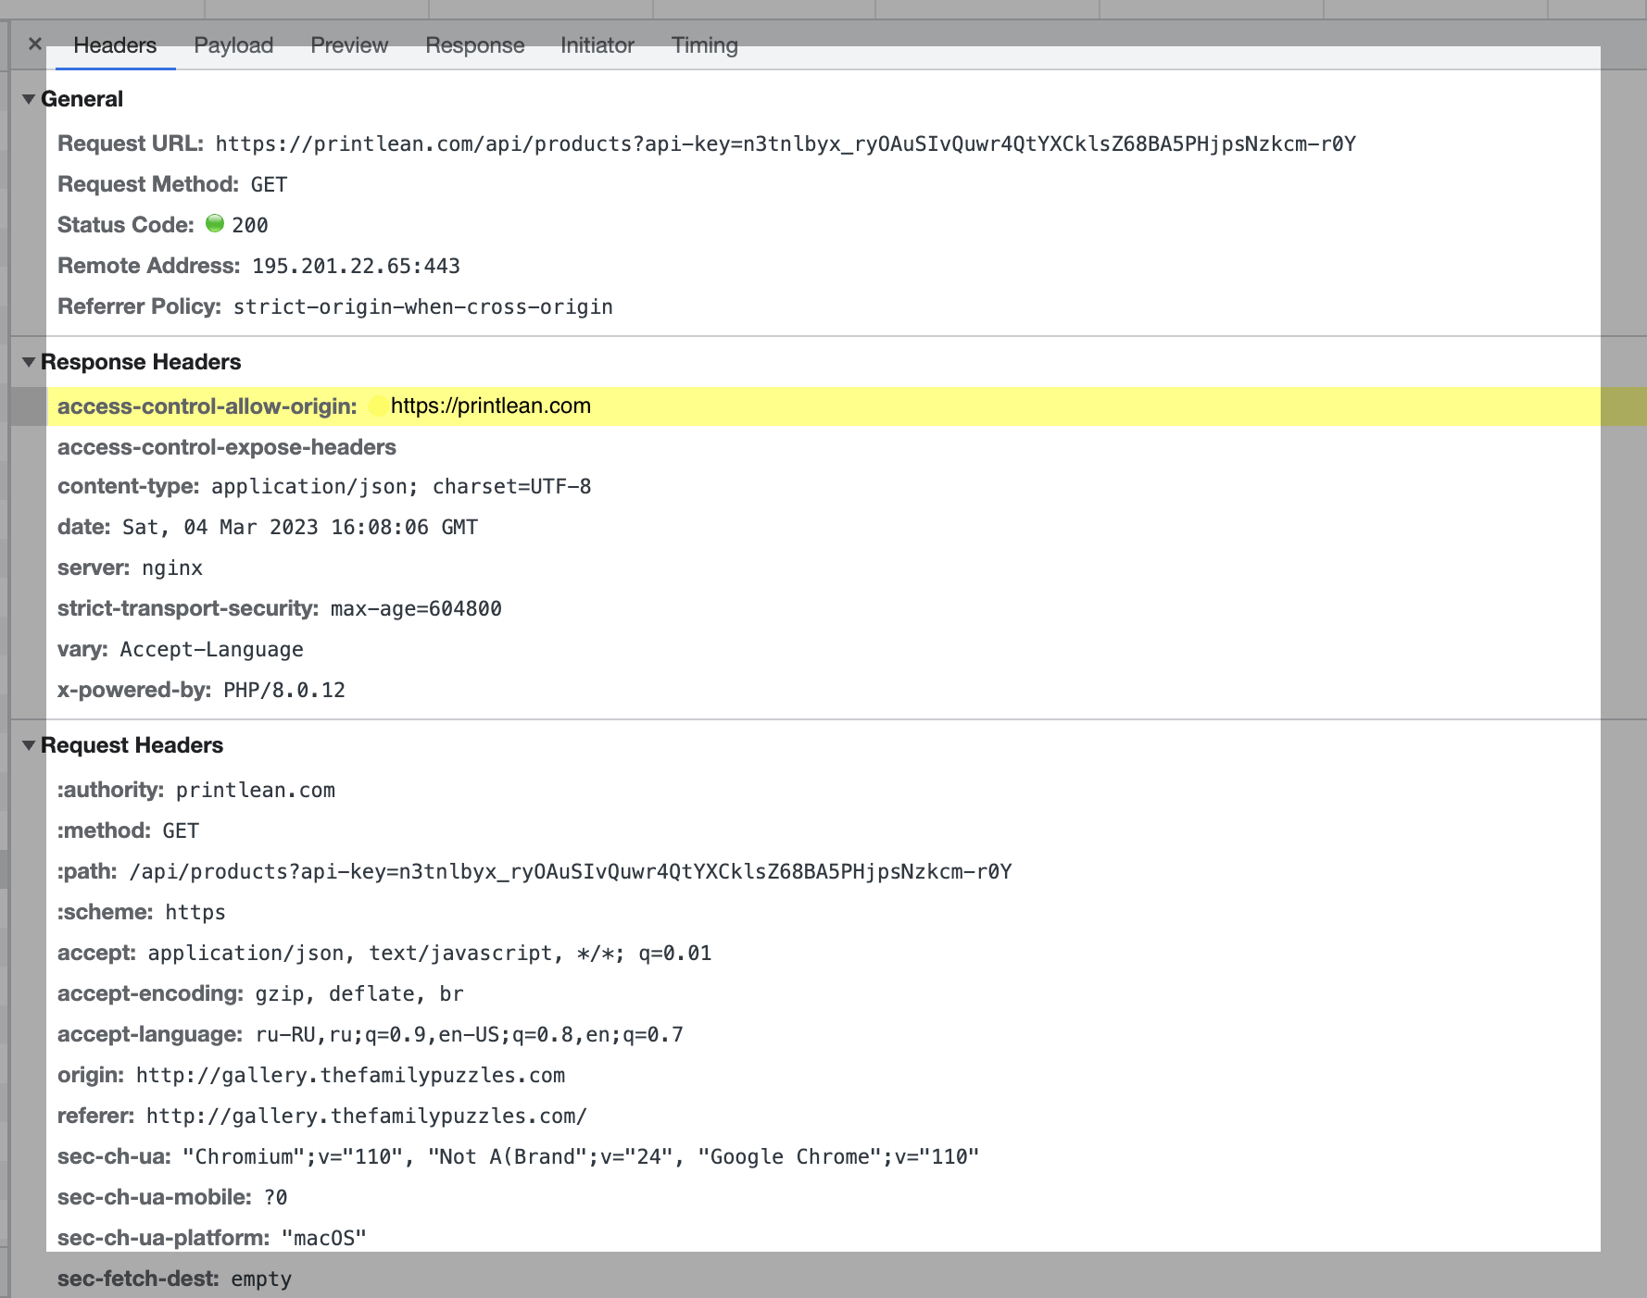
Task: Switch to the Headers tab
Action: coord(115,45)
